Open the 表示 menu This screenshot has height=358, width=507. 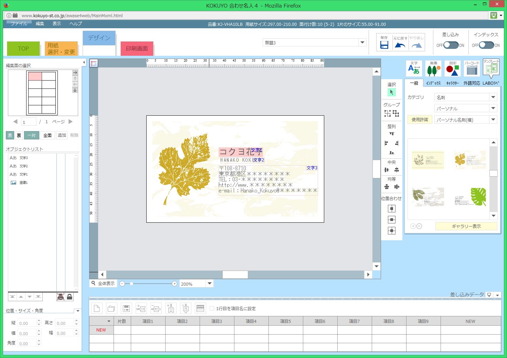(57, 24)
